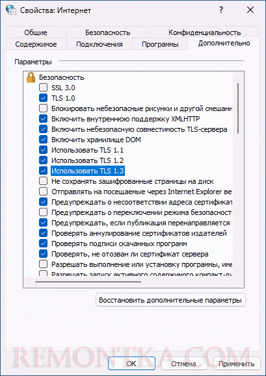Click the padlock icon beside Безопасность
Screen dimensions: 266x376
click(31, 77)
